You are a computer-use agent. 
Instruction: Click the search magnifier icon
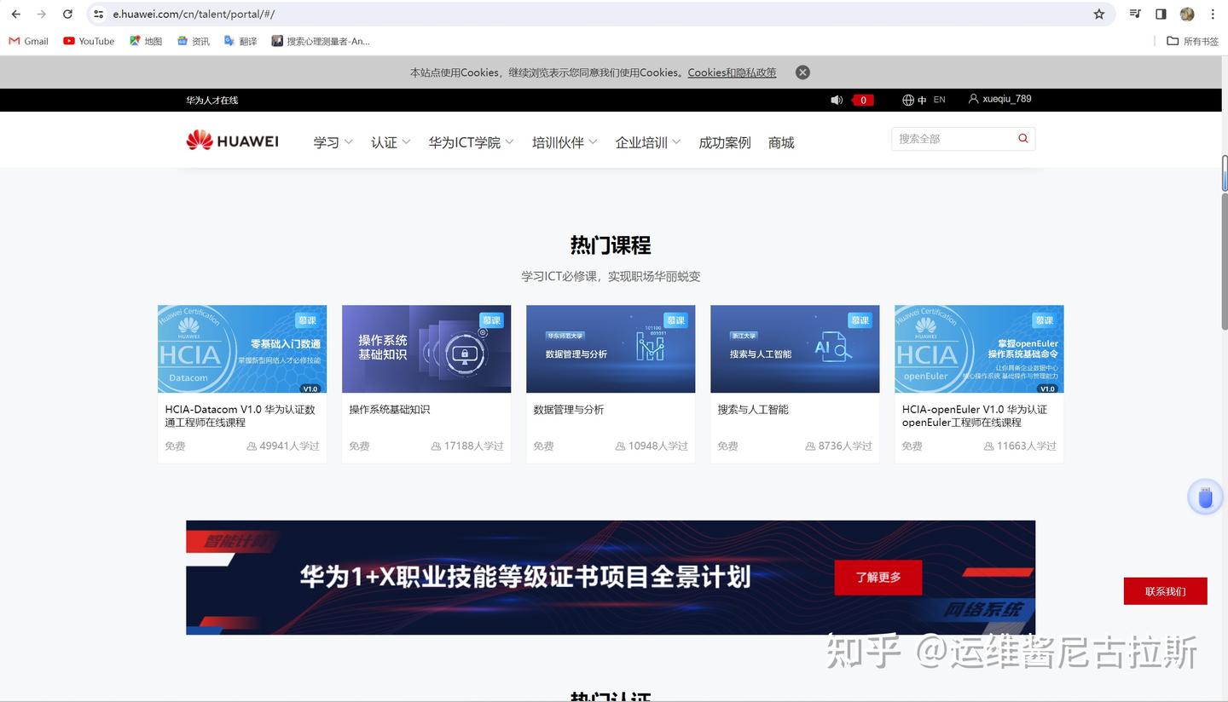coord(1022,137)
